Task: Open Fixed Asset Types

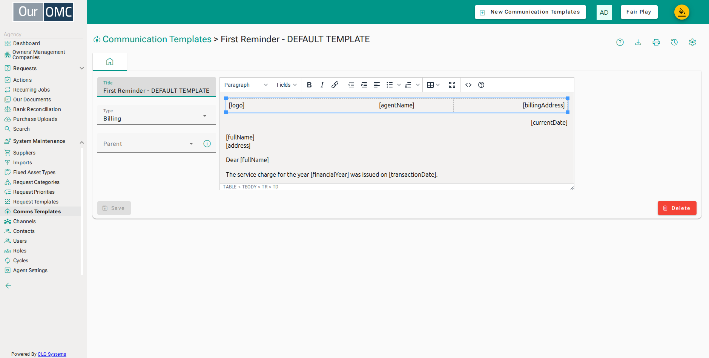Action: (34, 172)
